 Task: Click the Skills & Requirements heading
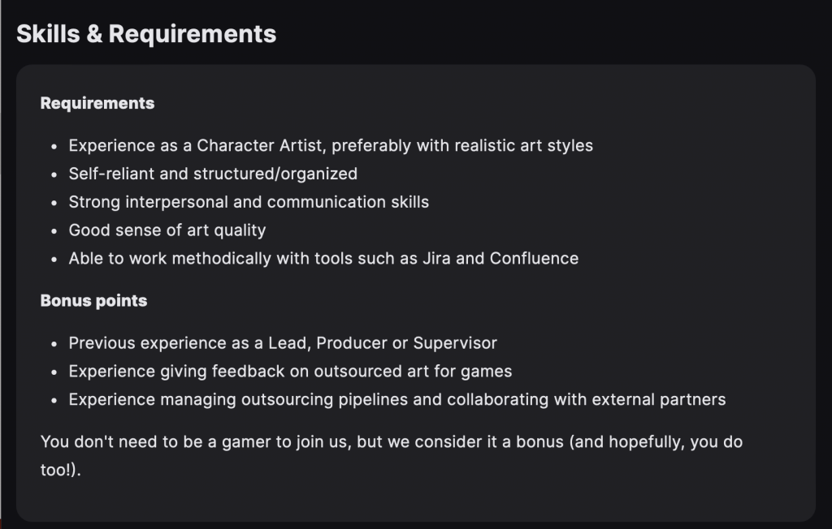tap(146, 34)
